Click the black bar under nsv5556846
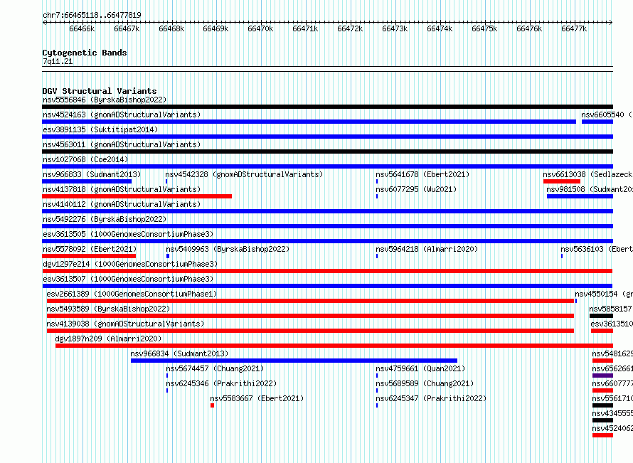Image resolution: width=633 pixels, height=463 pixels. (327, 107)
